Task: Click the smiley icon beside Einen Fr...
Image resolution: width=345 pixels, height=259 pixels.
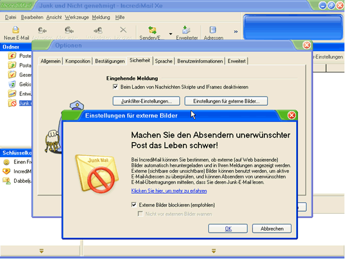Action: coord(7,162)
